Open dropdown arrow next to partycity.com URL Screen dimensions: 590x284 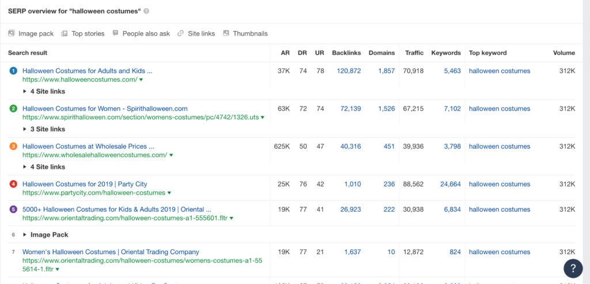[169, 193]
